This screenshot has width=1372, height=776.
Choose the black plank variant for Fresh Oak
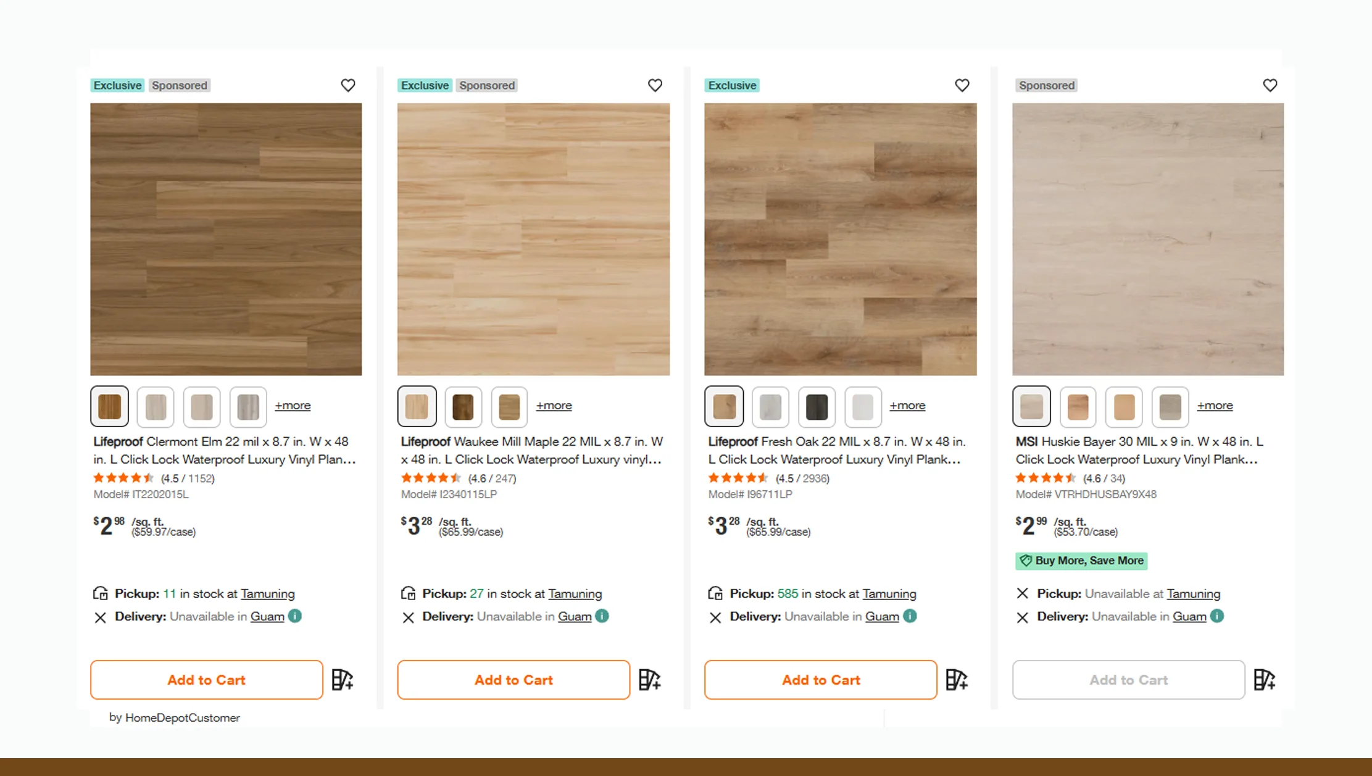click(x=817, y=406)
